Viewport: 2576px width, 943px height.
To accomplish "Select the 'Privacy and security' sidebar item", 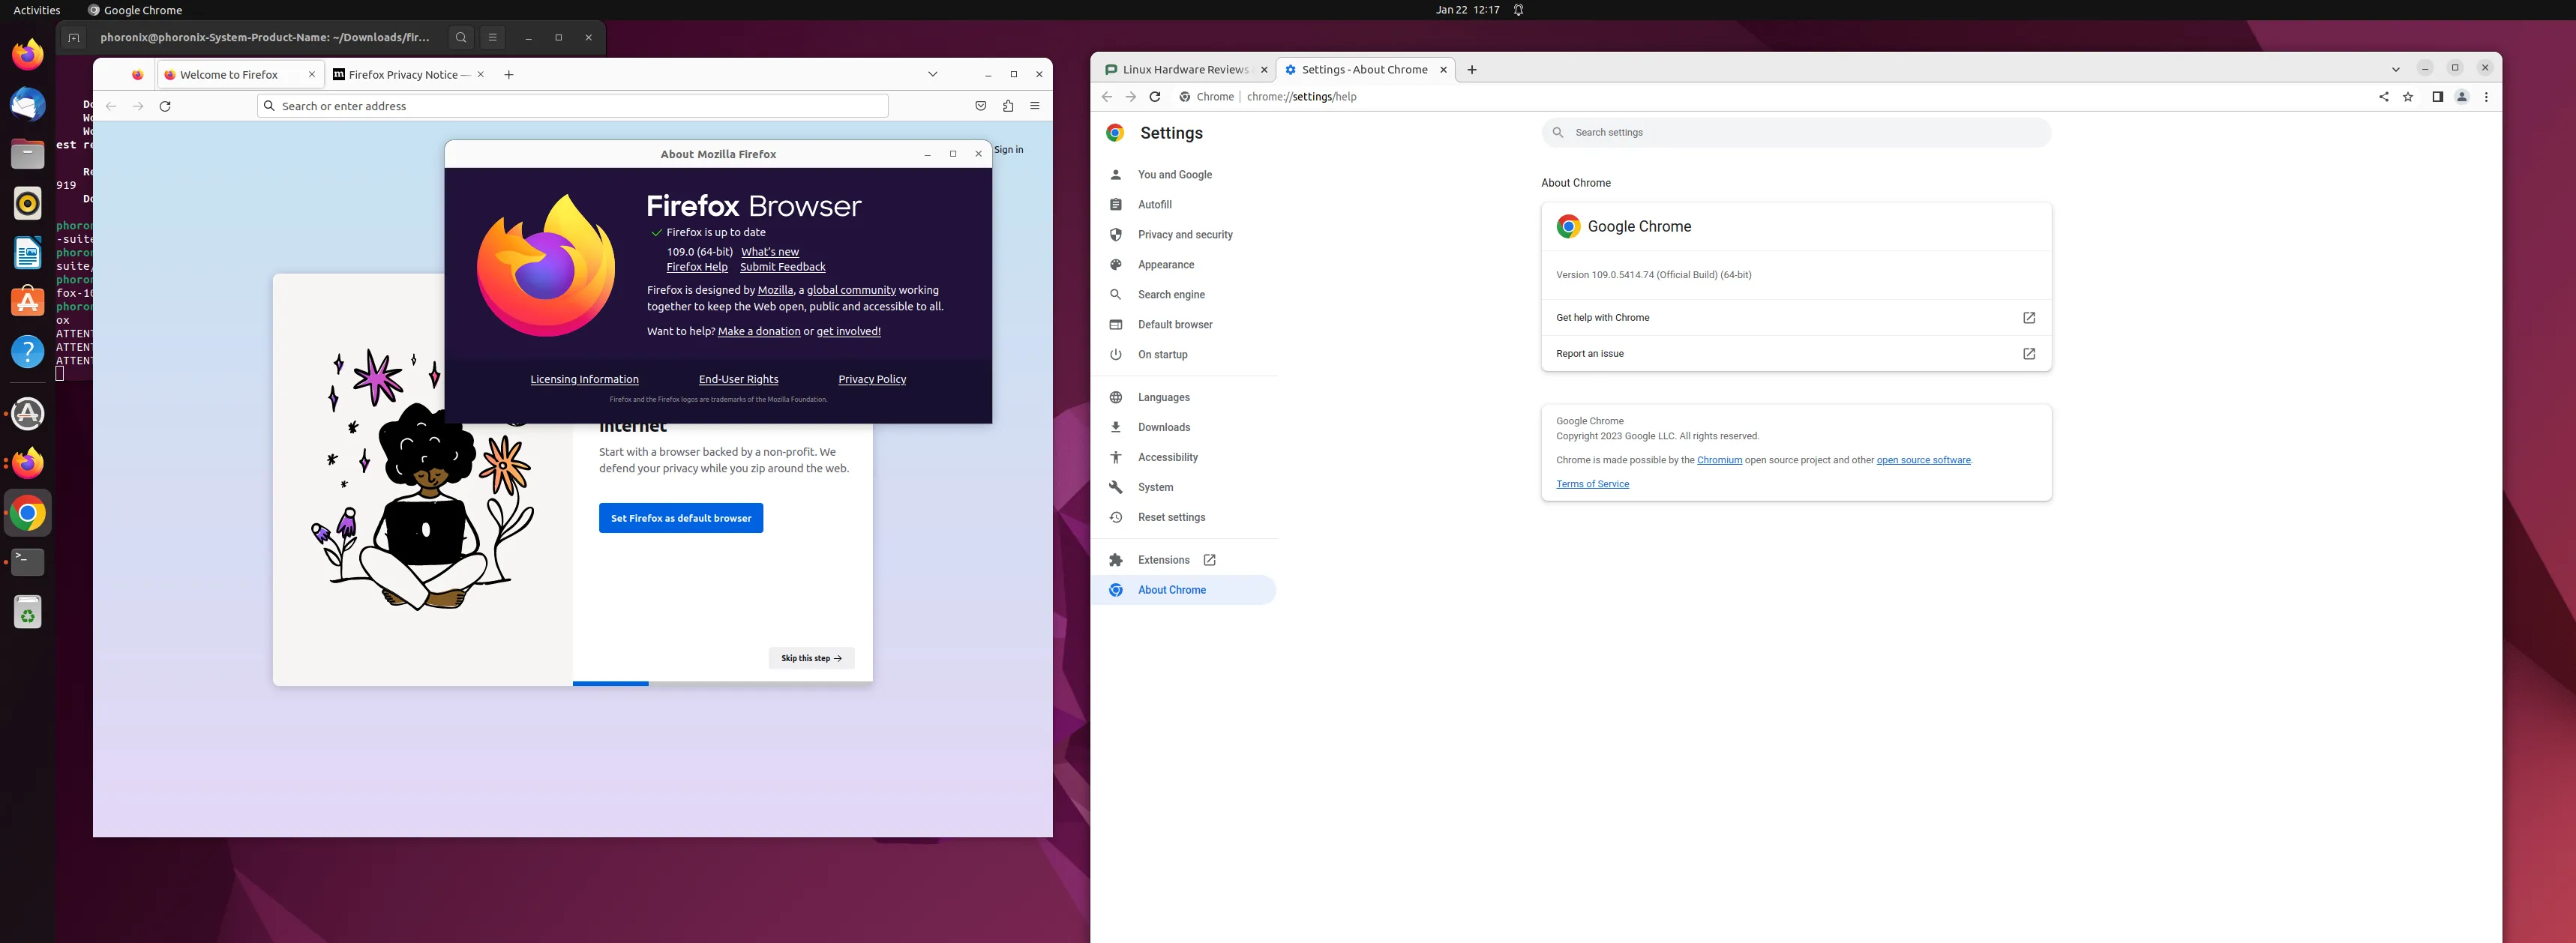I will pyautogui.click(x=1184, y=233).
